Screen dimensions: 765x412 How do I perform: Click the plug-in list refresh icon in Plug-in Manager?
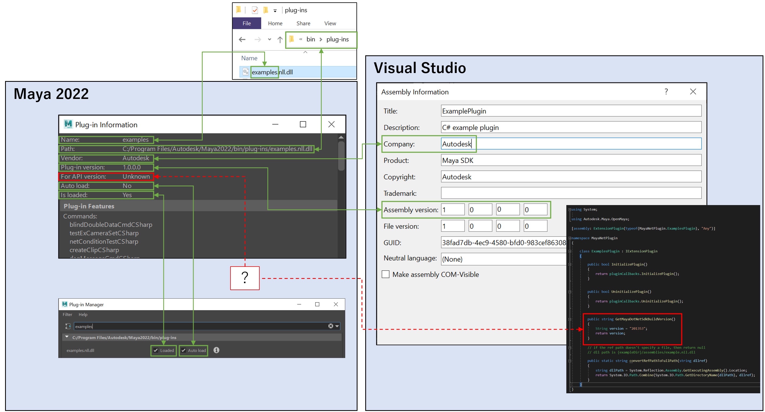pos(68,326)
